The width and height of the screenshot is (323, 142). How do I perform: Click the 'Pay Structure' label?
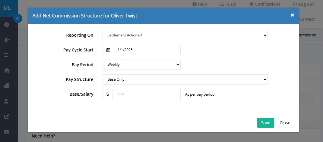click(80, 79)
